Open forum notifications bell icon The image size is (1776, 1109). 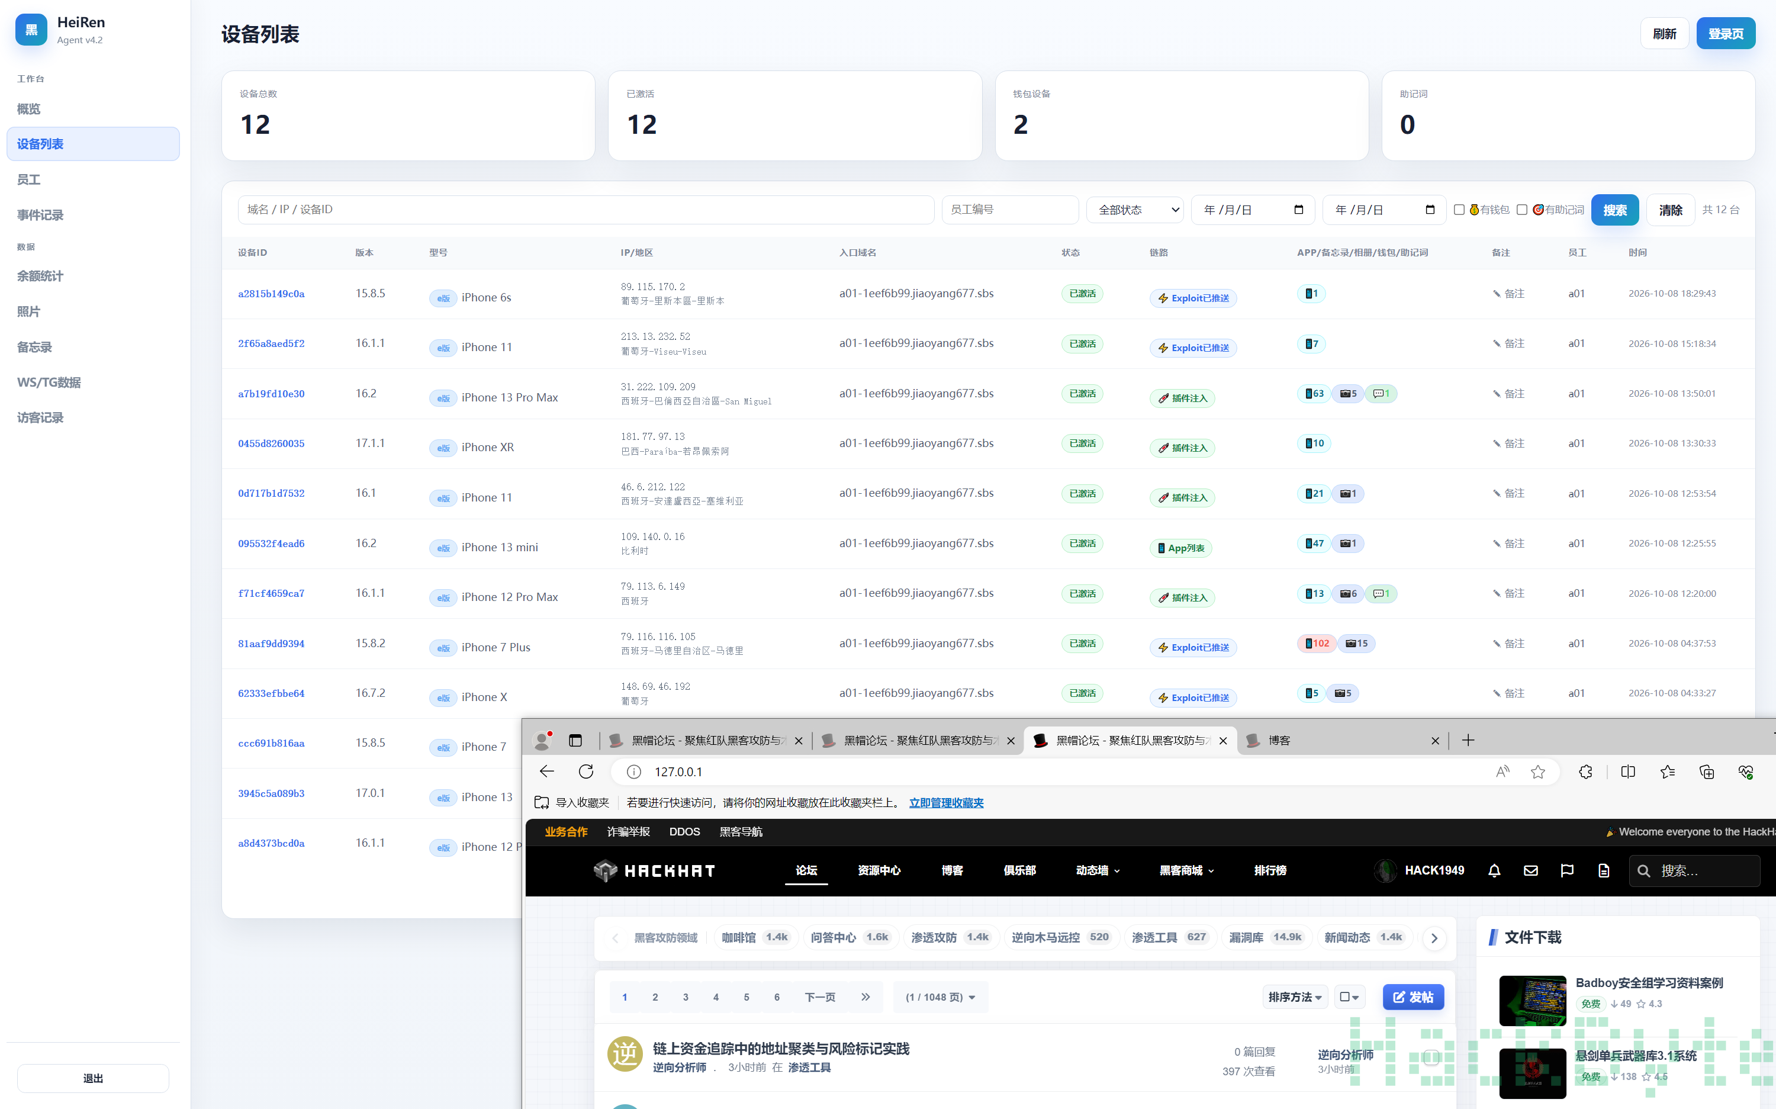point(1494,870)
